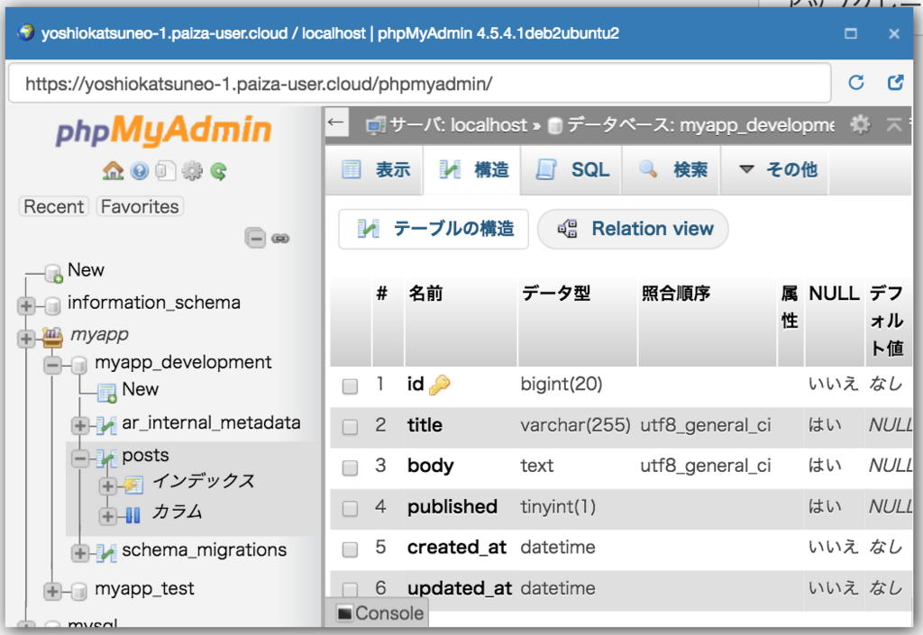The width and height of the screenshot is (923, 635).
Task: Click the 名前 column header
Action: (x=425, y=293)
